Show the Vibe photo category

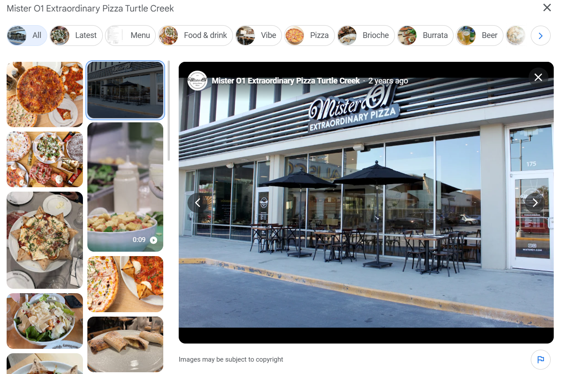pos(259,35)
